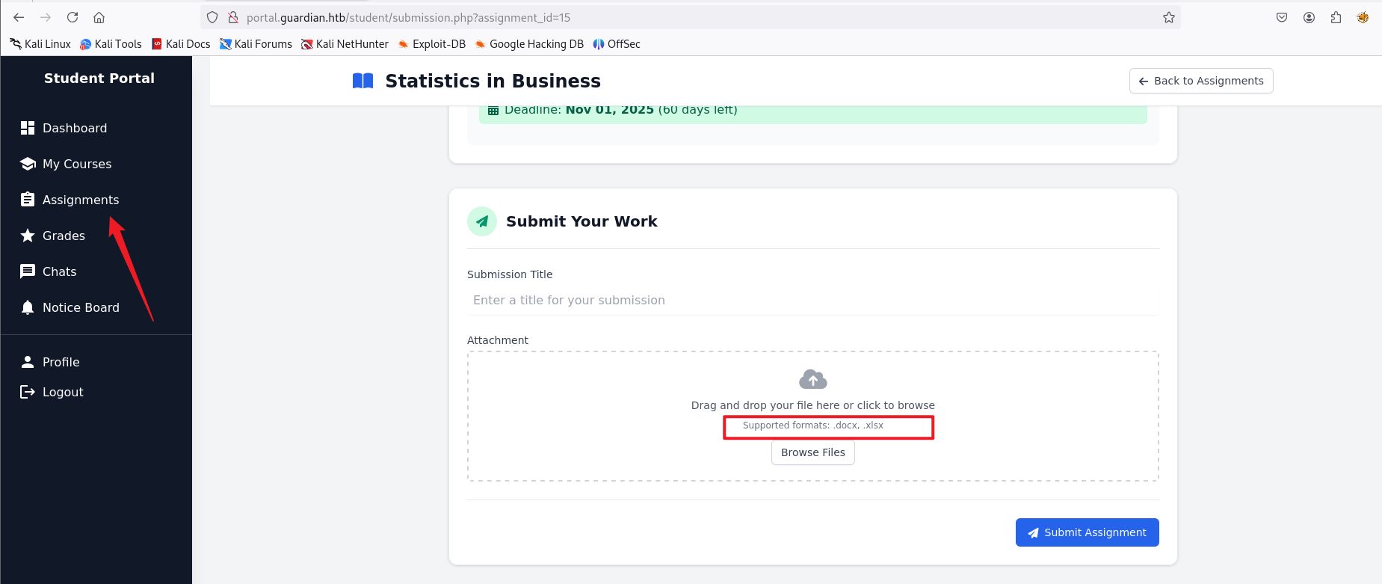Click the browser URL address bar

click(x=691, y=17)
